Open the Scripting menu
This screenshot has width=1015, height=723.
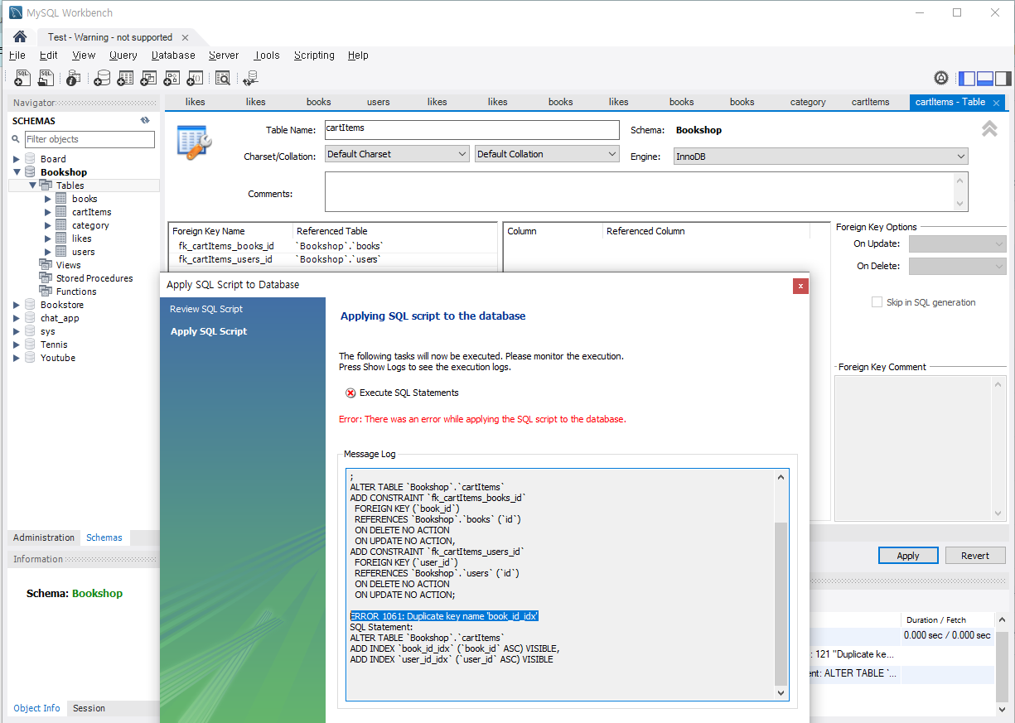click(314, 55)
